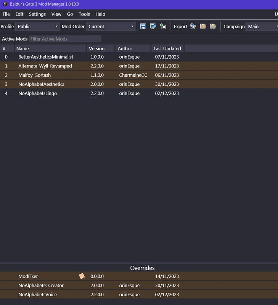Click the Export label in toolbar
Image resolution: width=278 pixels, height=305 pixels.
[180, 26]
